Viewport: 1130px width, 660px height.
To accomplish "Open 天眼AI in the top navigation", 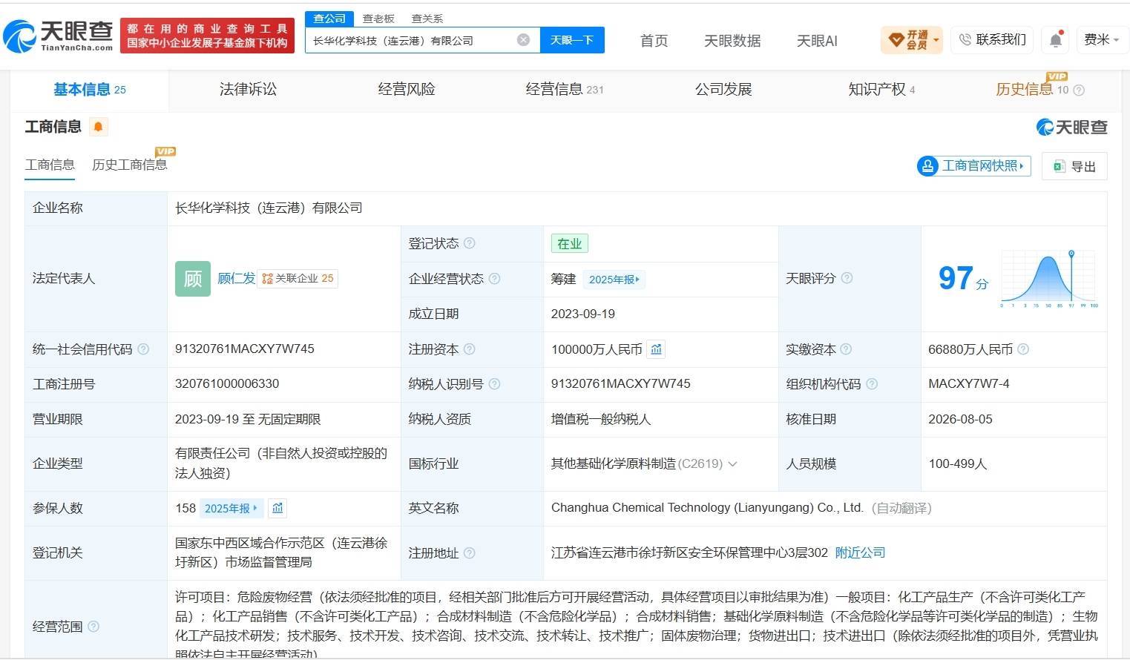I will [817, 41].
